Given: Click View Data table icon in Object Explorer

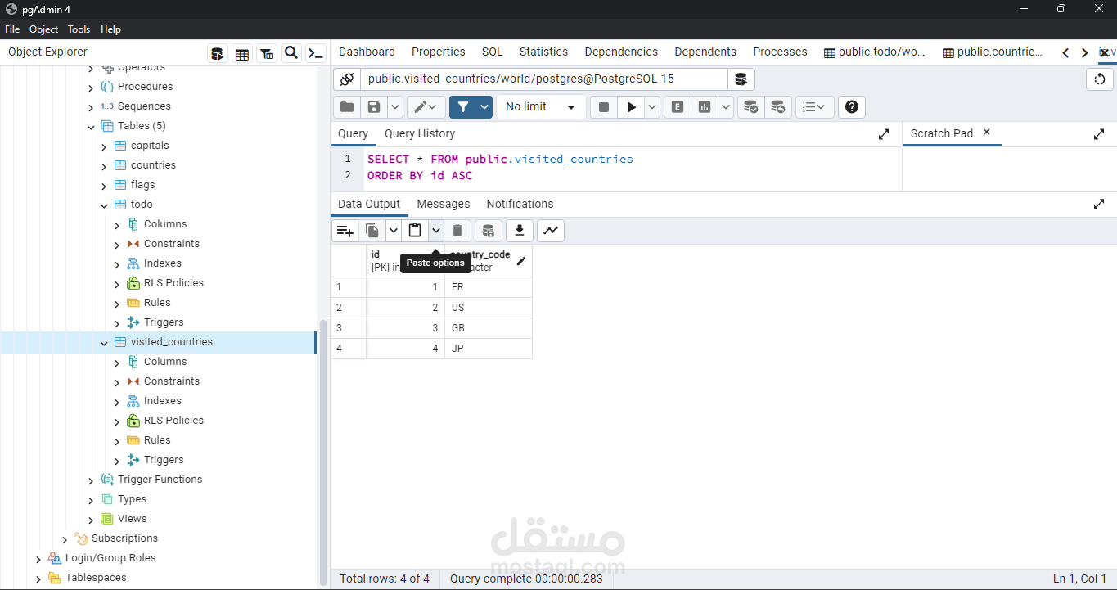Looking at the screenshot, I should pos(242,54).
